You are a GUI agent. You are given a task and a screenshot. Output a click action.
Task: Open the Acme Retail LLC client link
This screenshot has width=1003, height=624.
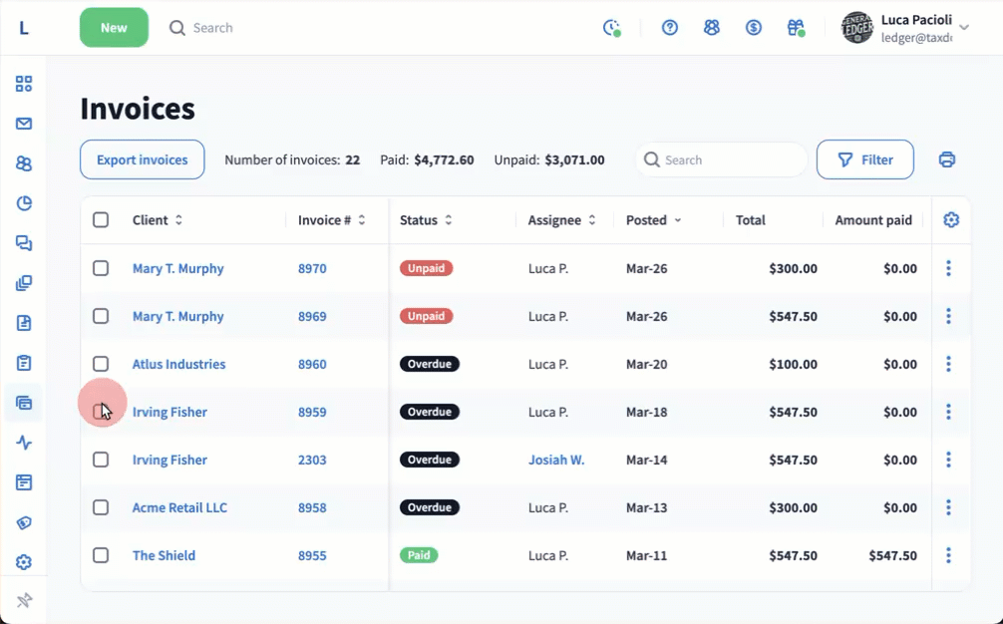(x=179, y=507)
